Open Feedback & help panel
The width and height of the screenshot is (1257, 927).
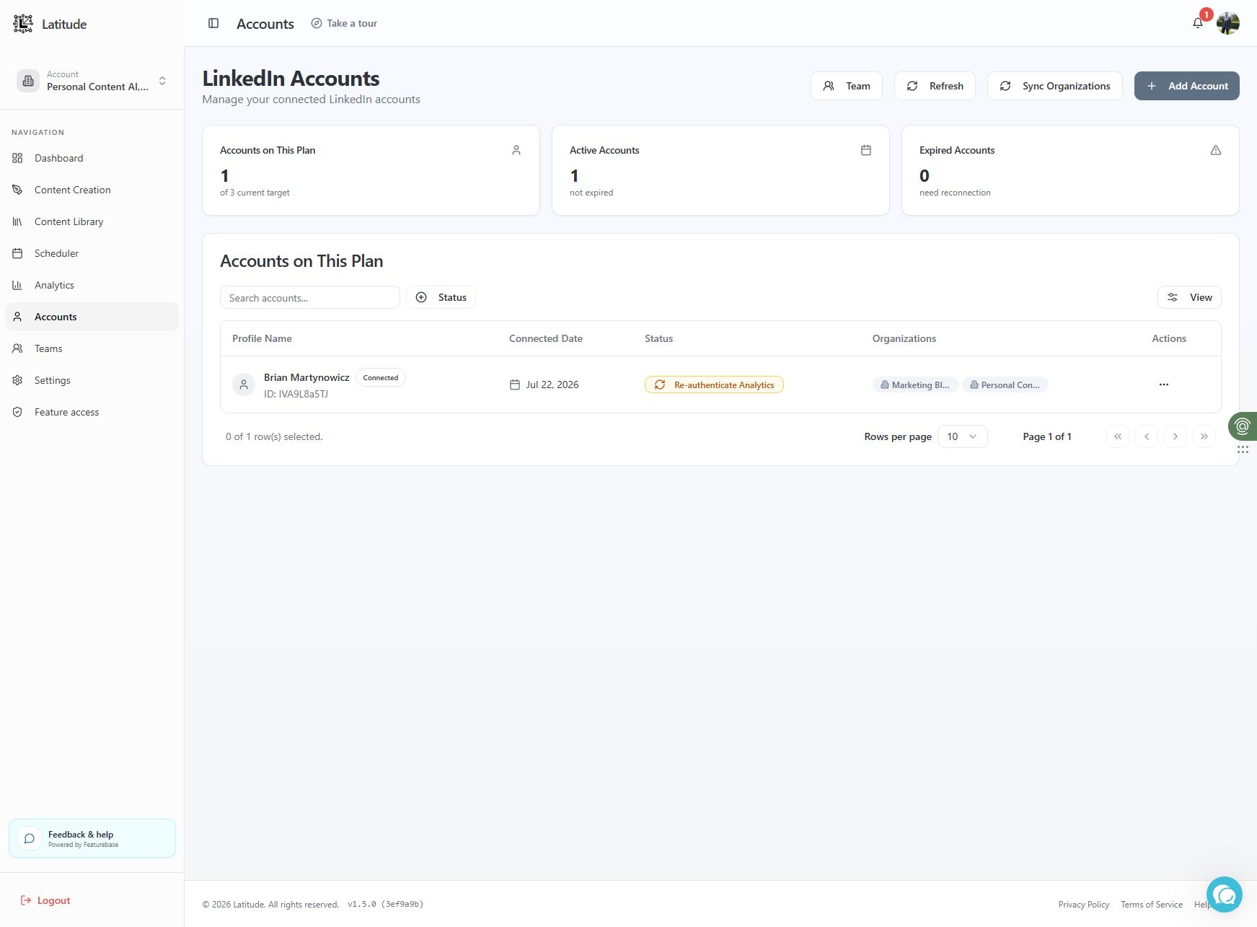92,838
